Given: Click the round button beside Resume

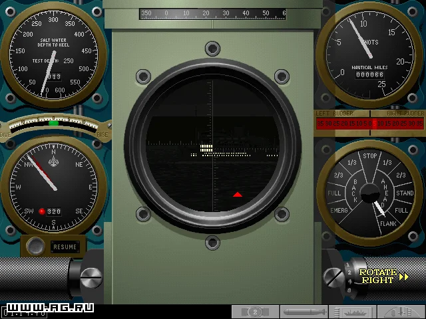Looking at the screenshot, I should point(35,247).
